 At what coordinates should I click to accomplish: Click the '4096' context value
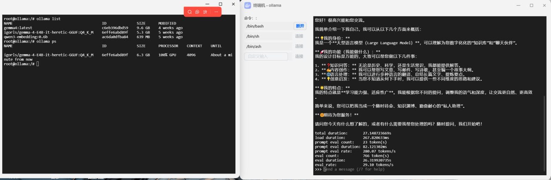[191, 55]
